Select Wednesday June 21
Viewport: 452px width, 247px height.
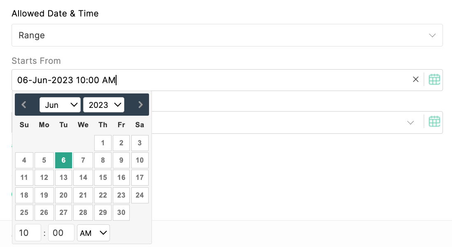pos(83,195)
